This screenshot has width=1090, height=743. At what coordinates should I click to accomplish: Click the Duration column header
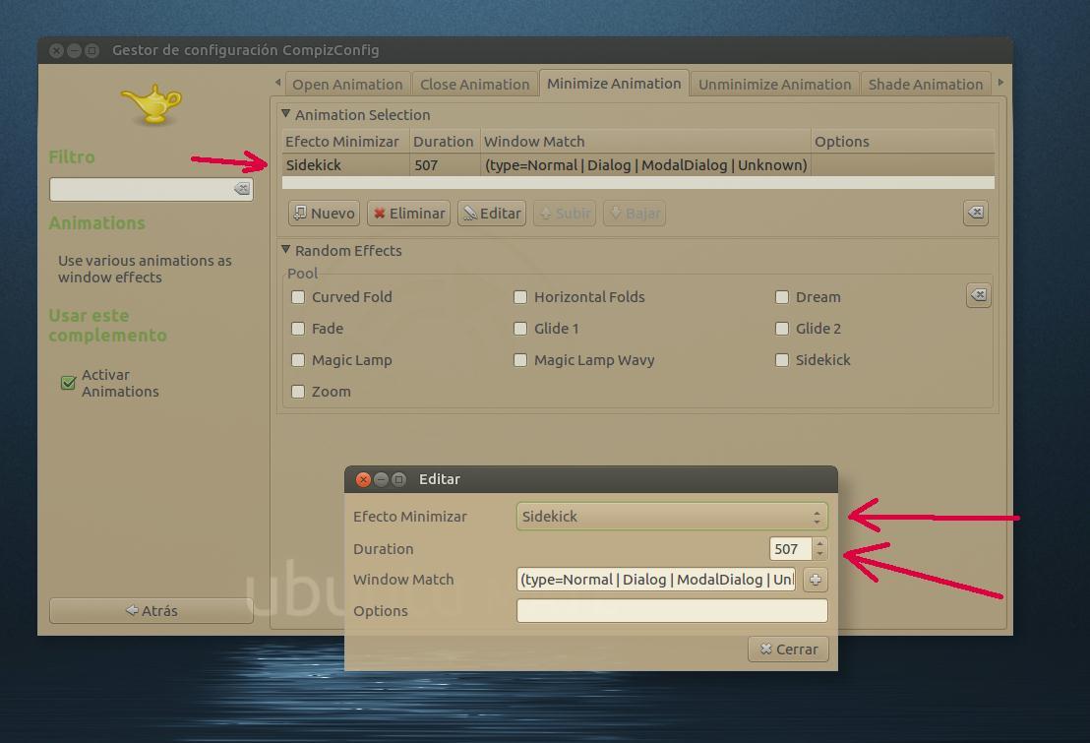click(445, 142)
